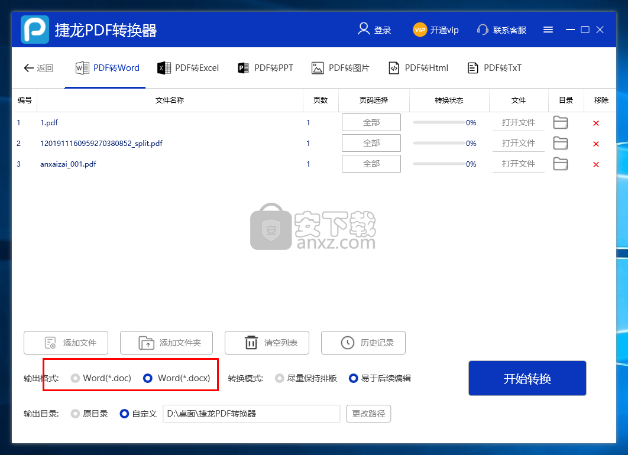This screenshot has width=628, height=455.
Task: Click 打开文件 for the split.pdf row
Action: coord(518,143)
